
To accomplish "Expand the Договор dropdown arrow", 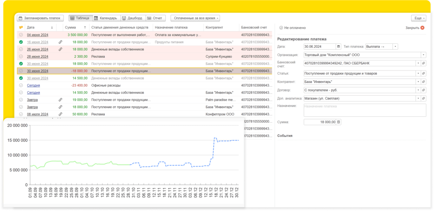I will [418, 90].
